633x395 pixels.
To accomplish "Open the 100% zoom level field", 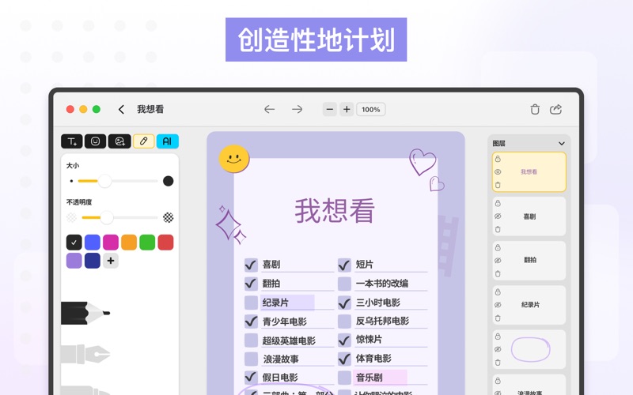I will pos(371,110).
